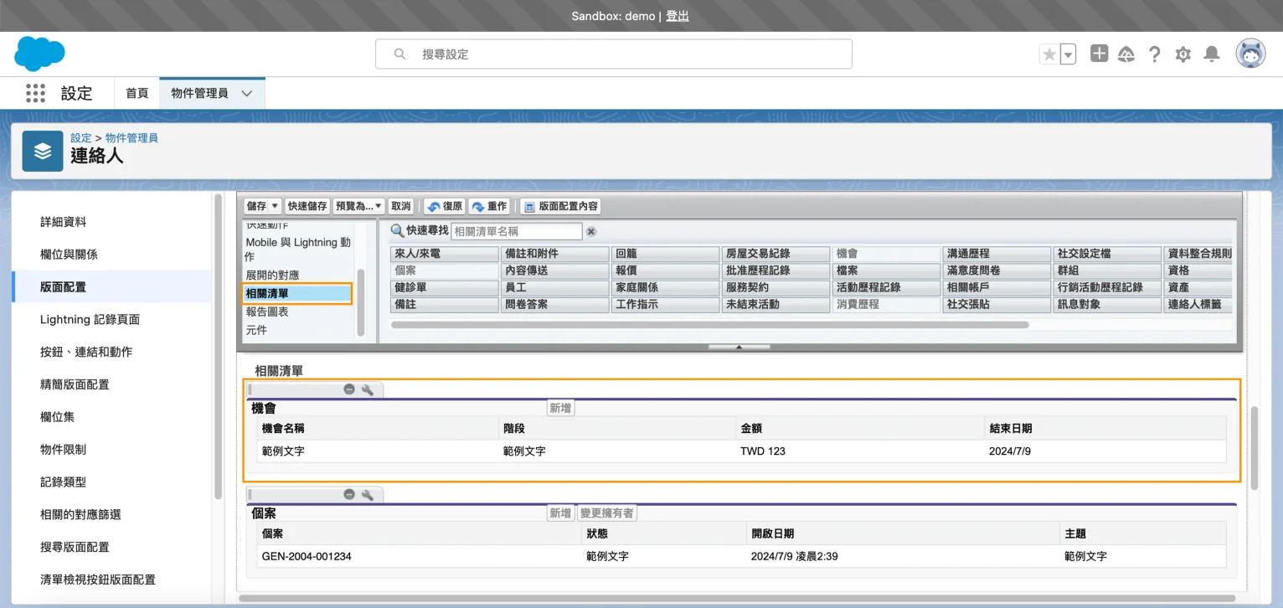Image resolution: width=1283 pixels, height=608 pixels.
Task: Open the Help question mark icon
Action: (x=1155, y=54)
